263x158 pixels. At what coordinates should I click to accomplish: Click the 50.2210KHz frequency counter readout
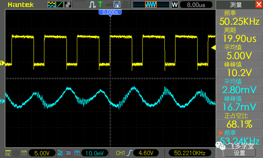click(x=190, y=153)
